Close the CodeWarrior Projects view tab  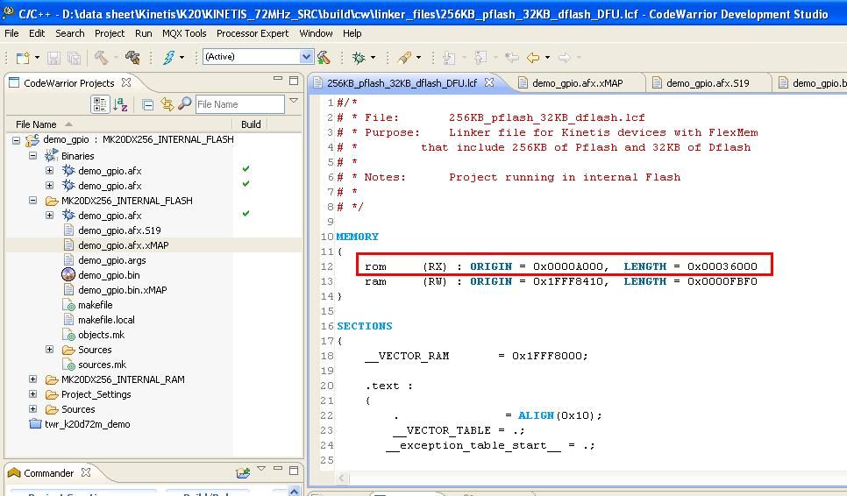tap(126, 82)
